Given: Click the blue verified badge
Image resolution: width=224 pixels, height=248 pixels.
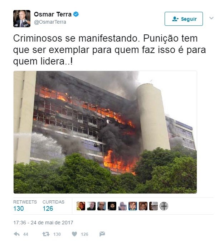Looking at the screenshot, I should [76, 14].
